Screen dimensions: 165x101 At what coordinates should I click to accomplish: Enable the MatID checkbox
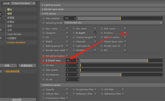(x=67, y=42)
